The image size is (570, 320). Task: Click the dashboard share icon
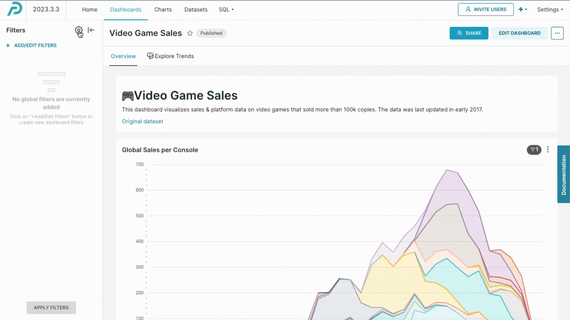[x=469, y=33]
